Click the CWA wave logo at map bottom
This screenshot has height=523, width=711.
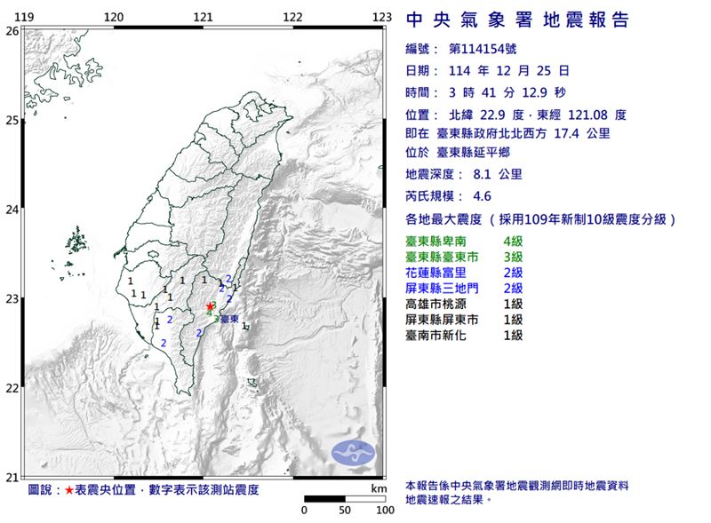coord(354,451)
